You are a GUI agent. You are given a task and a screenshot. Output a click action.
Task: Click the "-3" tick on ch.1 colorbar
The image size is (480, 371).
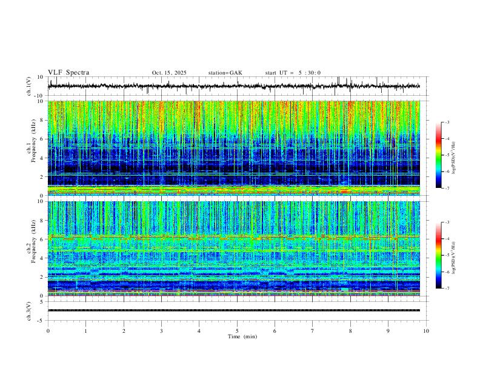(x=447, y=122)
